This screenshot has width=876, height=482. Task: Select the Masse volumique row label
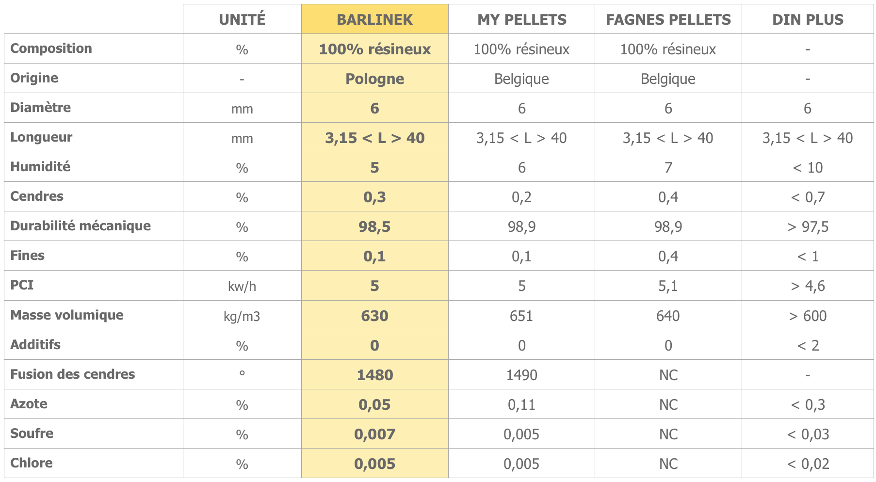click(67, 315)
